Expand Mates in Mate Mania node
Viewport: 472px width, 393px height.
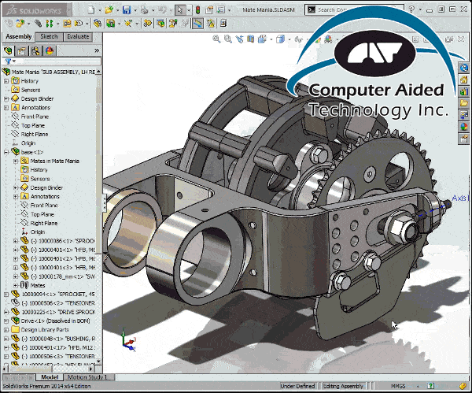coord(16,161)
